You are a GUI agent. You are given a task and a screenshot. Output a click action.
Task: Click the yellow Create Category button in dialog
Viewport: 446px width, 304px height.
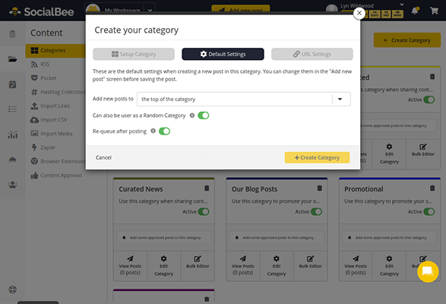coord(317,157)
